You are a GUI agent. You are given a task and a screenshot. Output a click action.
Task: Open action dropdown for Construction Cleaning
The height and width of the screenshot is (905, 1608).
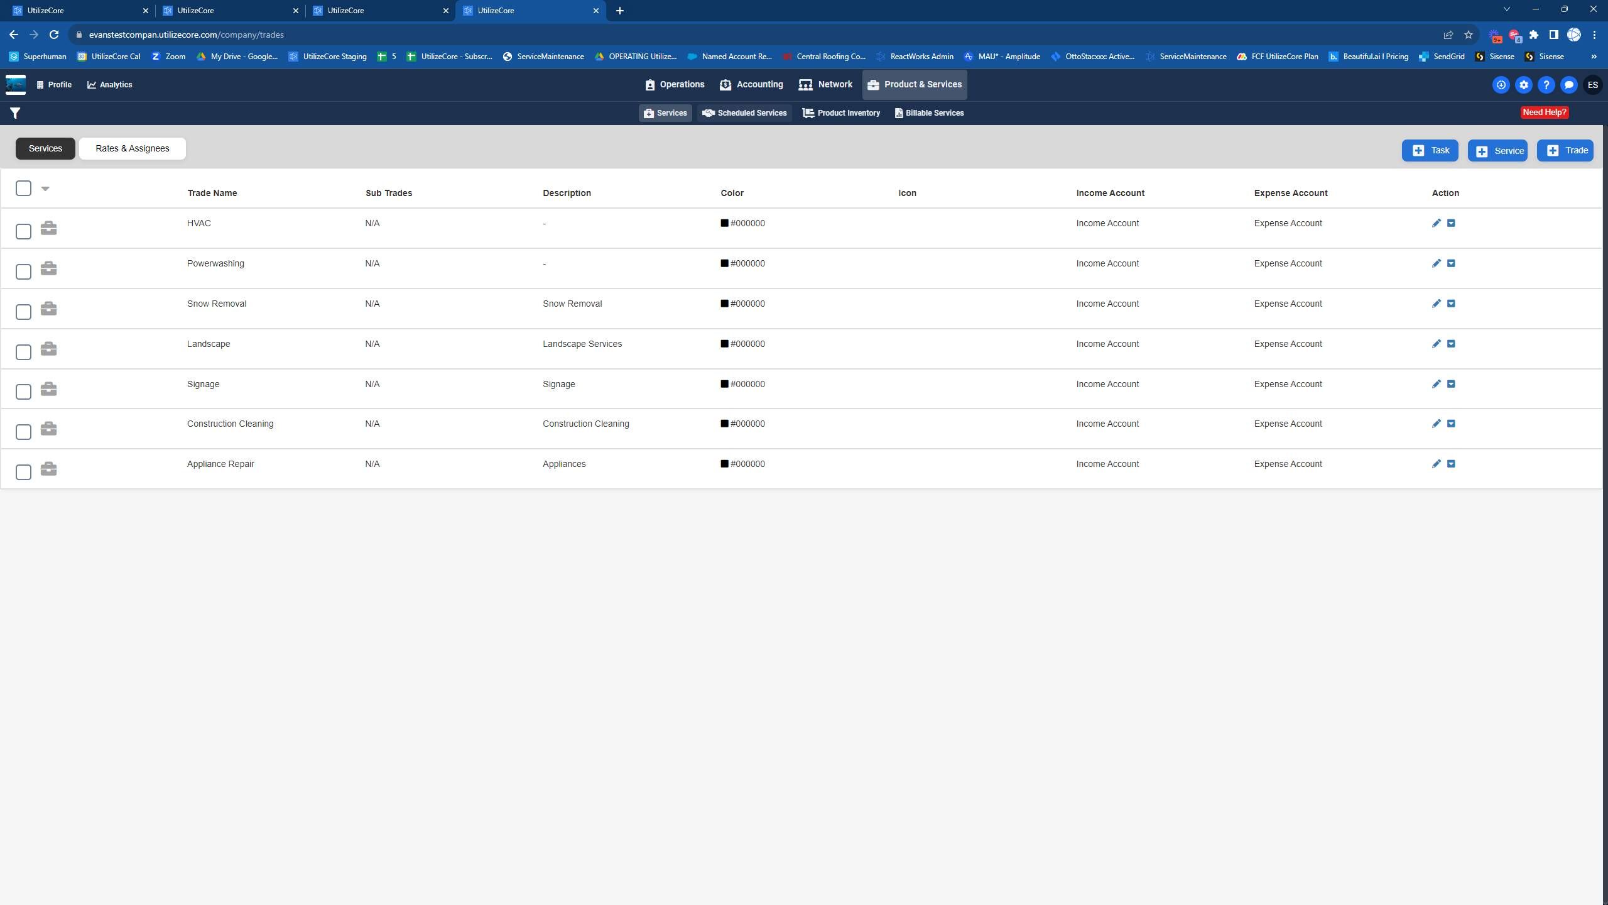pyautogui.click(x=1451, y=424)
